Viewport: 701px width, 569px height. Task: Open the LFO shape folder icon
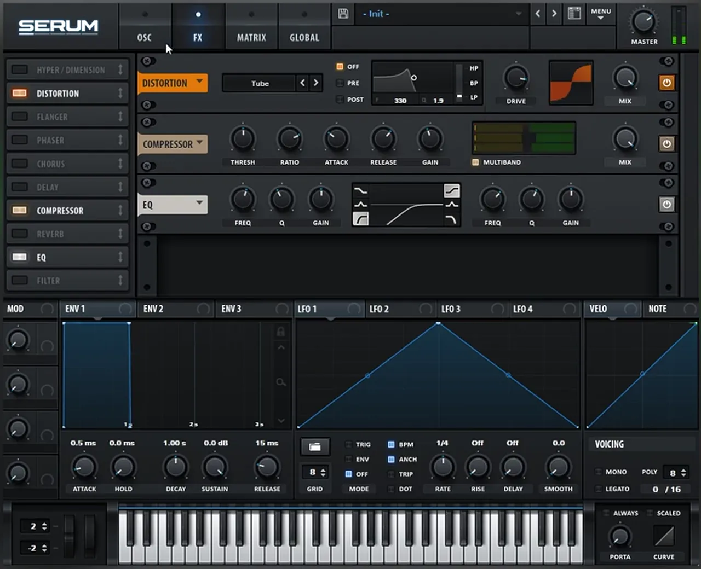point(315,447)
